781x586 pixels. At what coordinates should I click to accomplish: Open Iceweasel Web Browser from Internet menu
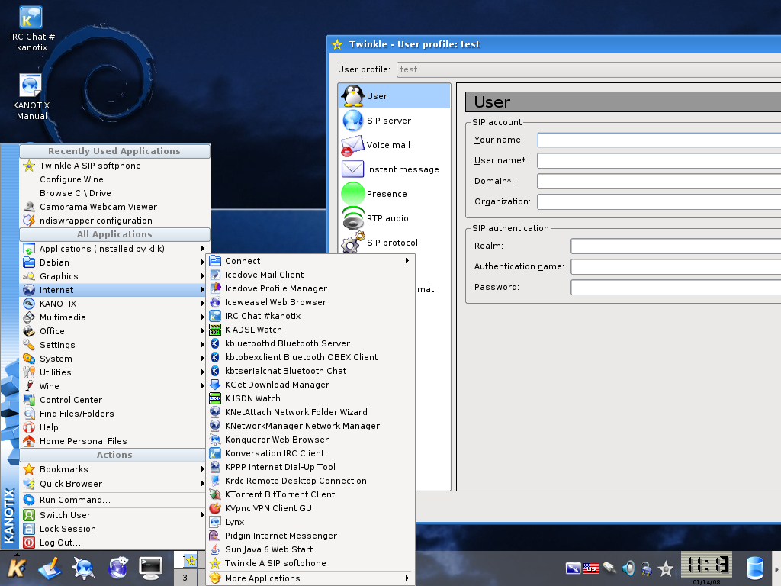pos(311,302)
